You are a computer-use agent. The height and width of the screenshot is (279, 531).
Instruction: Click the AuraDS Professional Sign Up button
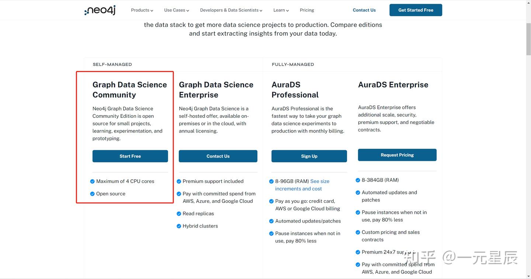click(309, 156)
